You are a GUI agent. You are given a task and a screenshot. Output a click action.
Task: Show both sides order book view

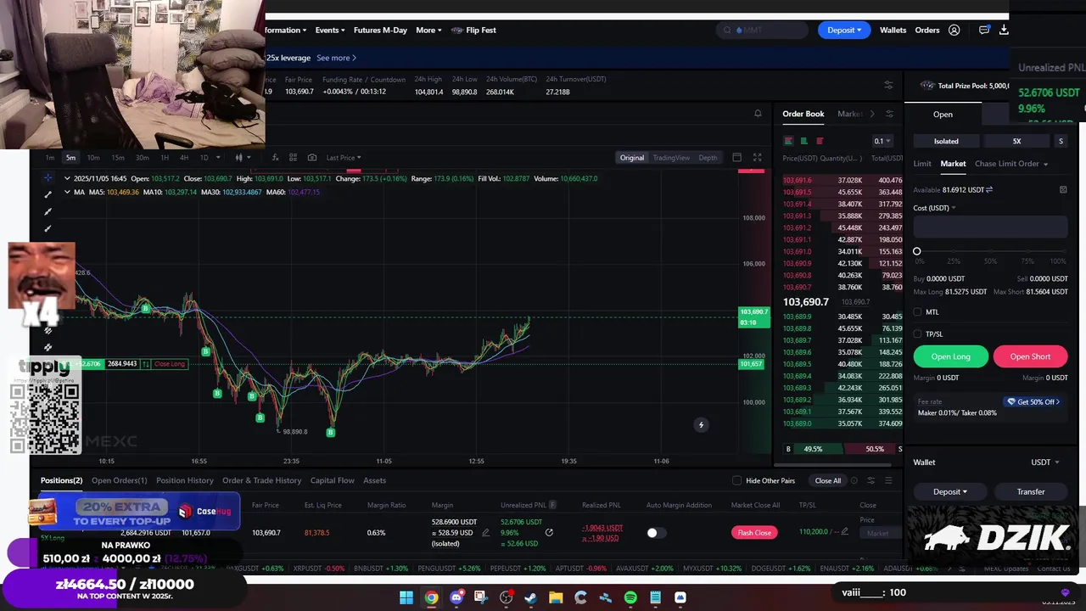[788, 141]
